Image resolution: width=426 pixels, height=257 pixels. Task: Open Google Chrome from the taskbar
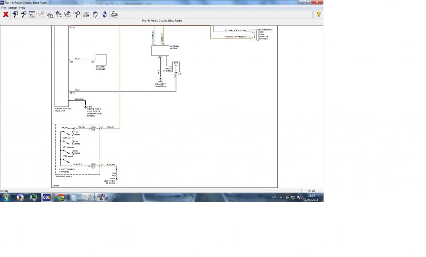(x=61, y=198)
